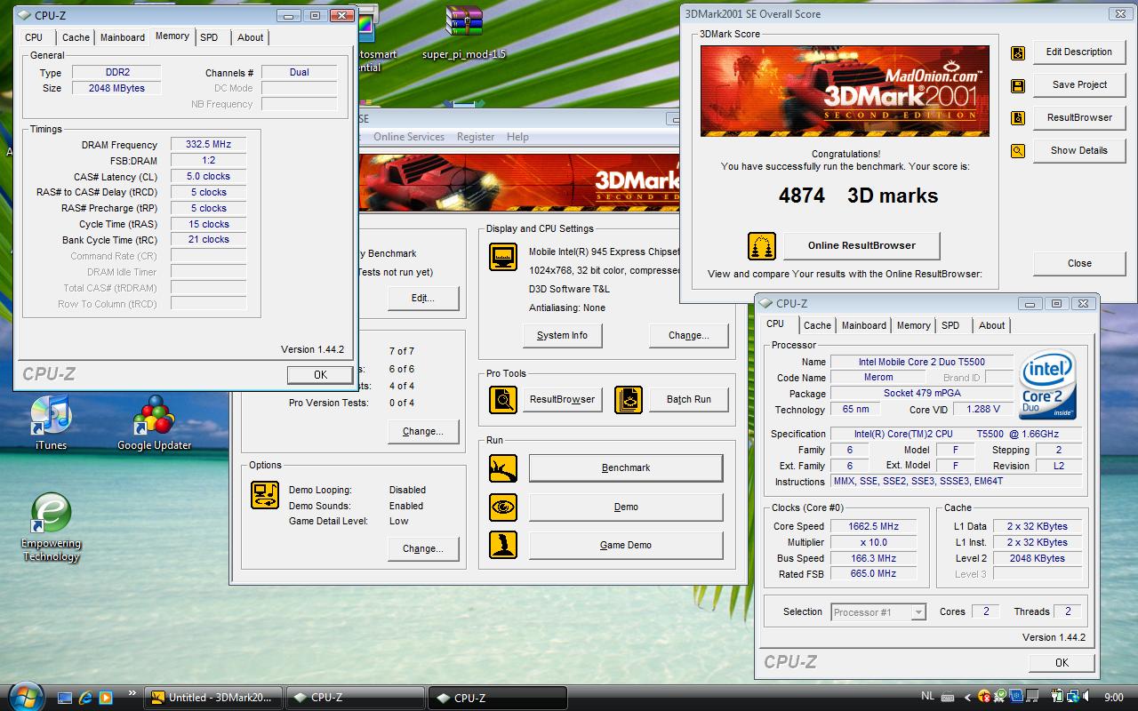
Task: Click the Core Speed value 1662.5 MHz
Action: [873, 526]
